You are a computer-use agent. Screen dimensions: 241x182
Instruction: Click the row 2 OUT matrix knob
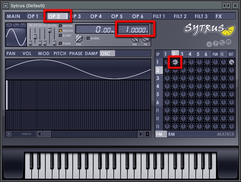pyautogui.click(x=231, y=70)
